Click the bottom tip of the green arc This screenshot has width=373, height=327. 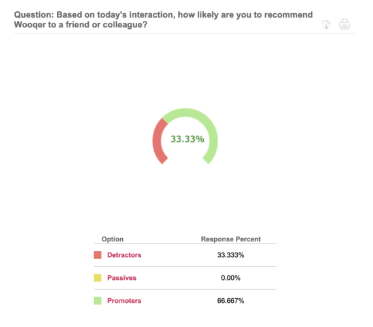click(x=208, y=161)
